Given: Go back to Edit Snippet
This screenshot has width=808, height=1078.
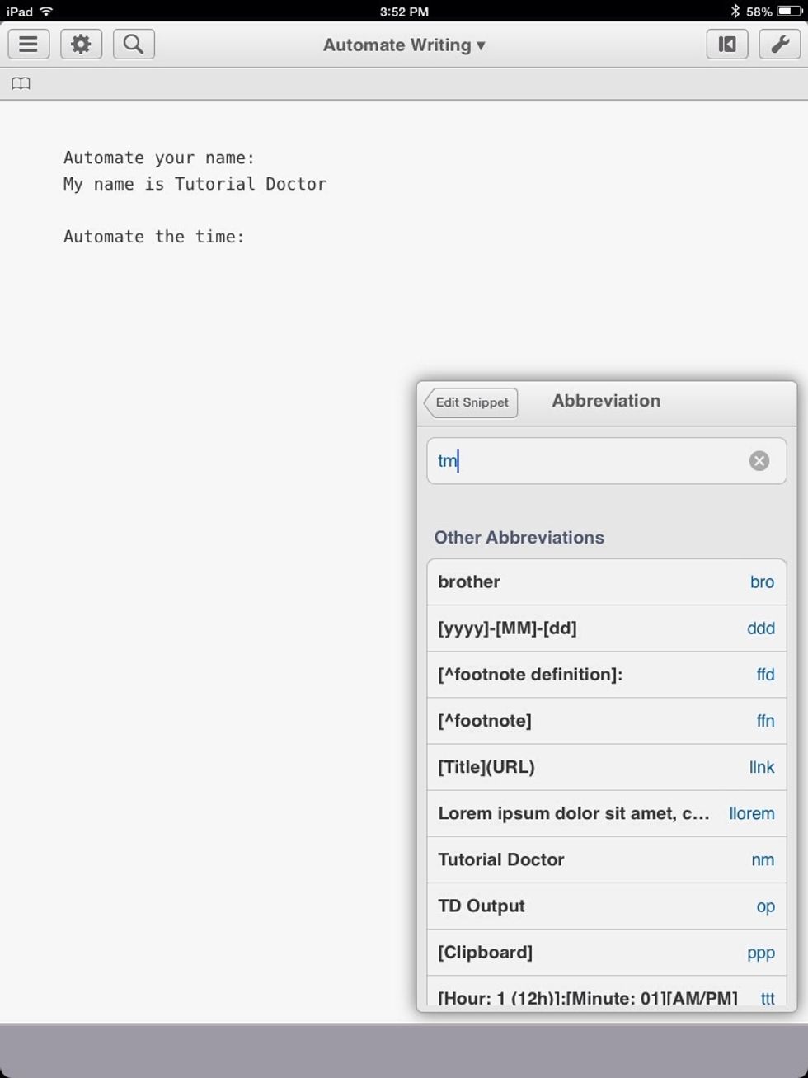Looking at the screenshot, I should [x=472, y=402].
